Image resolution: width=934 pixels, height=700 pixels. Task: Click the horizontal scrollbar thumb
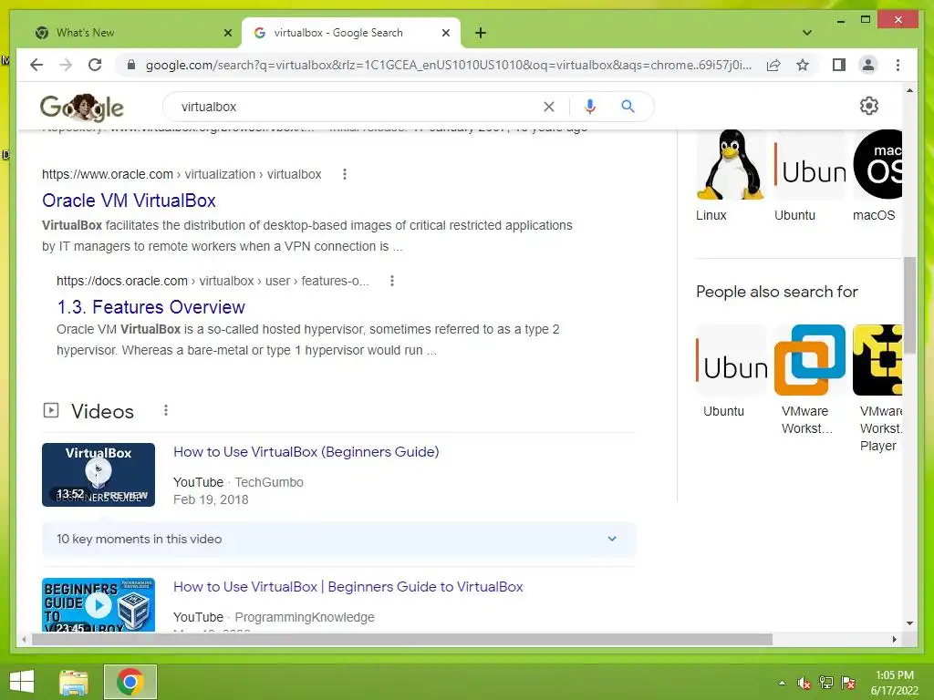[x=402, y=640]
